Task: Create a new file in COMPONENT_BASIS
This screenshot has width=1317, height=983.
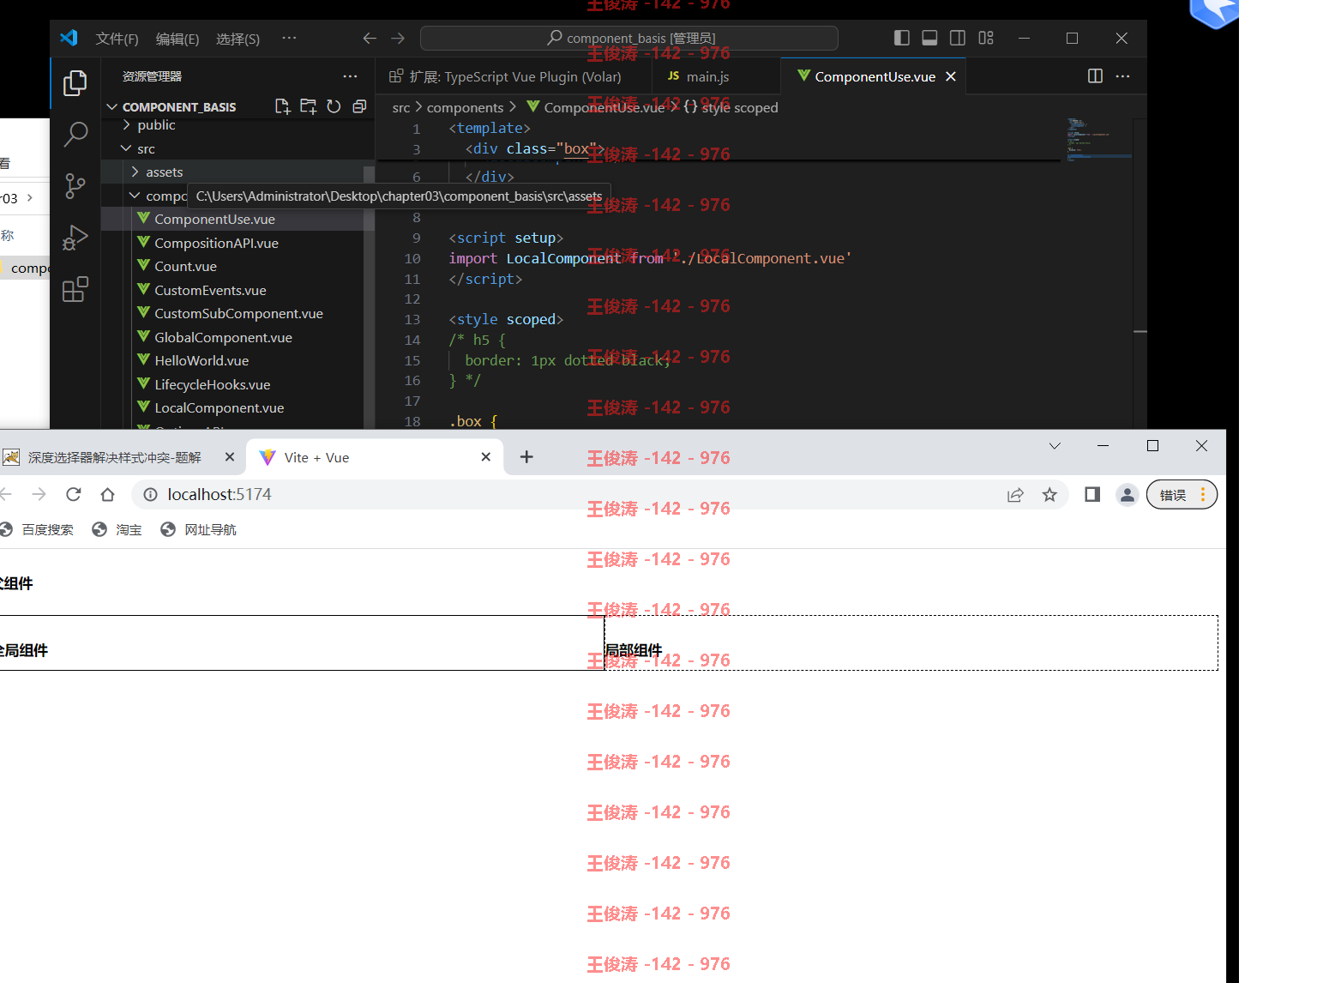Action: [x=282, y=106]
